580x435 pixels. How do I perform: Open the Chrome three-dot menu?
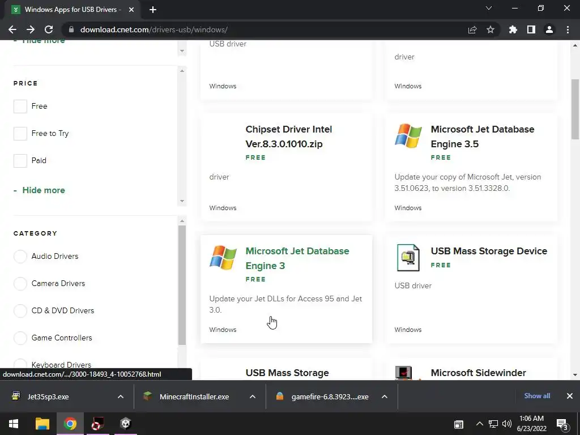coord(568,29)
